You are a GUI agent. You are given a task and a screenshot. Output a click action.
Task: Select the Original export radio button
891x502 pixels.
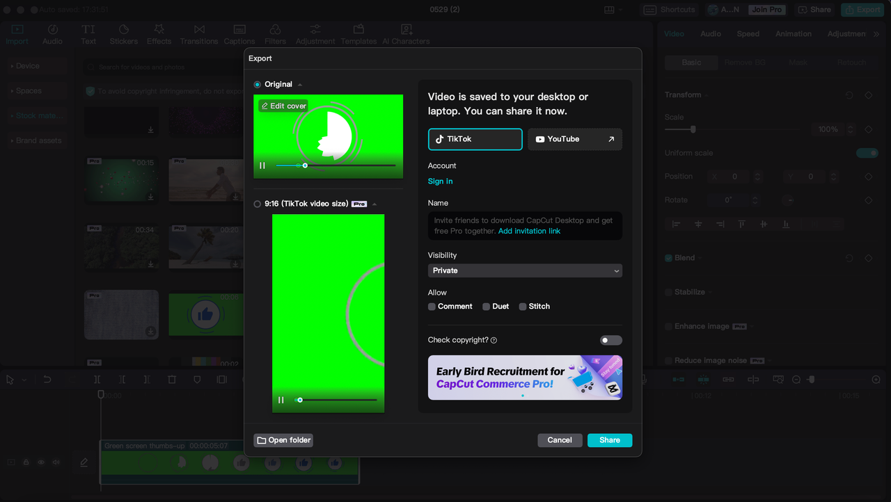point(258,84)
